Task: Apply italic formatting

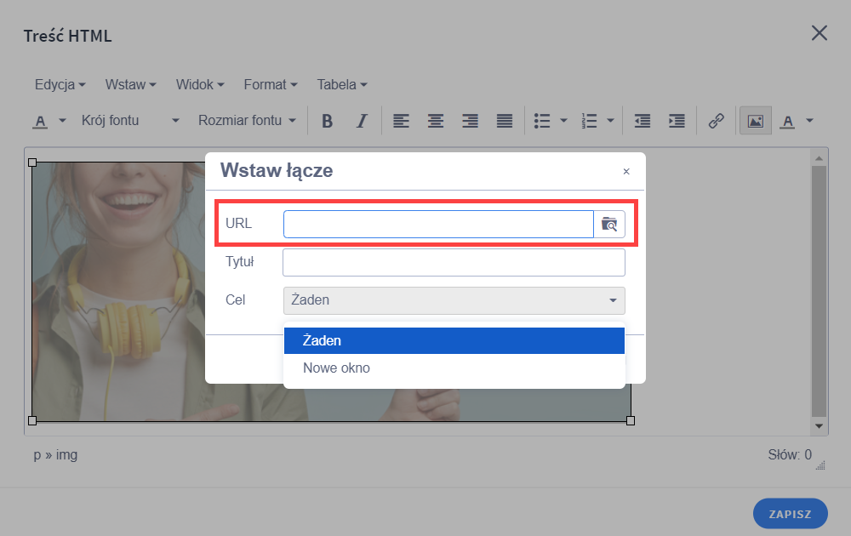Action: coord(361,120)
